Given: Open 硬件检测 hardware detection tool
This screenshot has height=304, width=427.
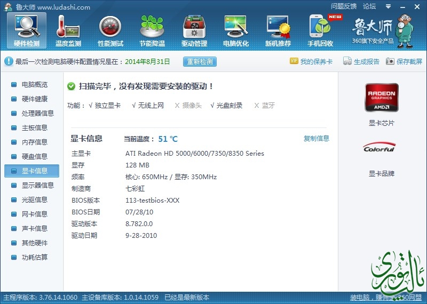Looking at the screenshot, I should [x=27, y=30].
